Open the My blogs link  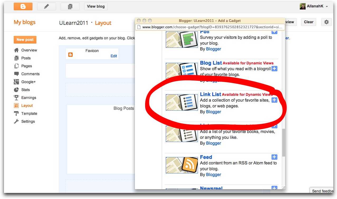click(x=25, y=22)
